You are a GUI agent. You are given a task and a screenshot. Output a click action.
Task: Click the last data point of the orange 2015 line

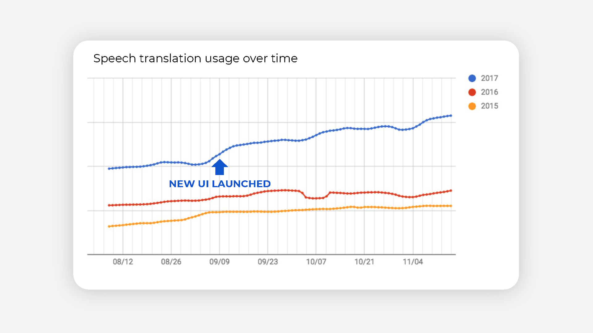point(451,206)
